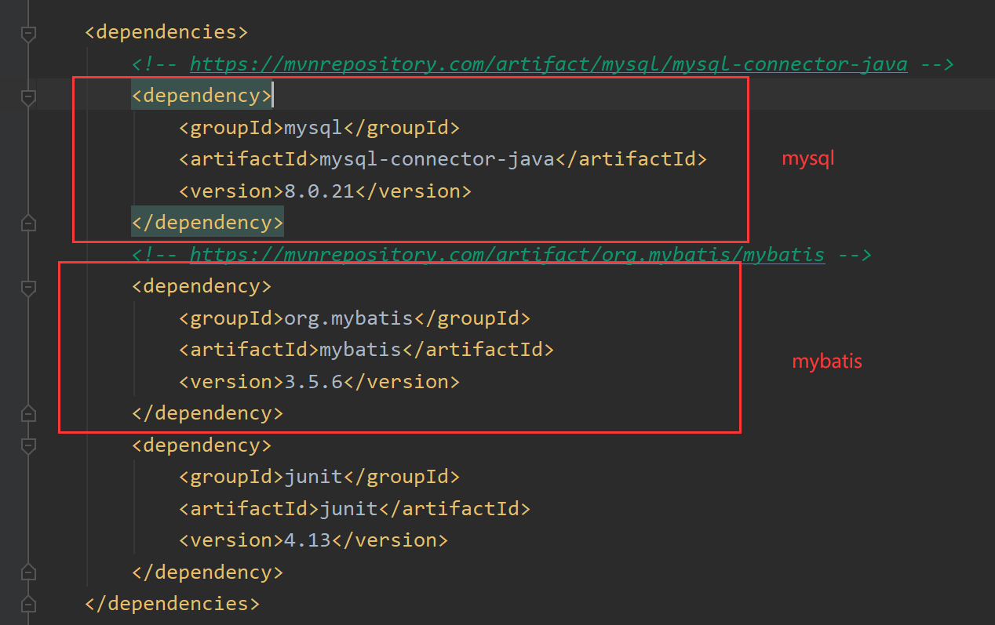Viewport: 995px width, 625px height.
Task: Click the red mybatis annotation label
Action: coord(826,362)
